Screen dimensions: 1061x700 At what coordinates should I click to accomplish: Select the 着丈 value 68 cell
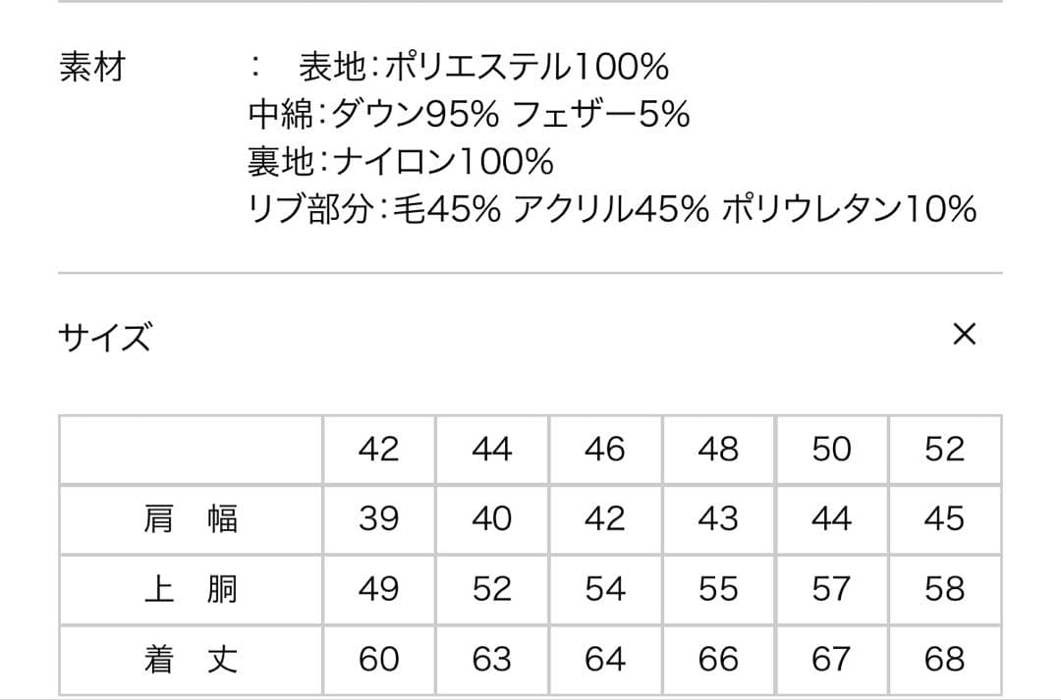(x=942, y=660)
